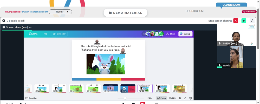Select page 54 thumbnail
The width and height of the screenshot is (260, 104).
click(128, 88)
